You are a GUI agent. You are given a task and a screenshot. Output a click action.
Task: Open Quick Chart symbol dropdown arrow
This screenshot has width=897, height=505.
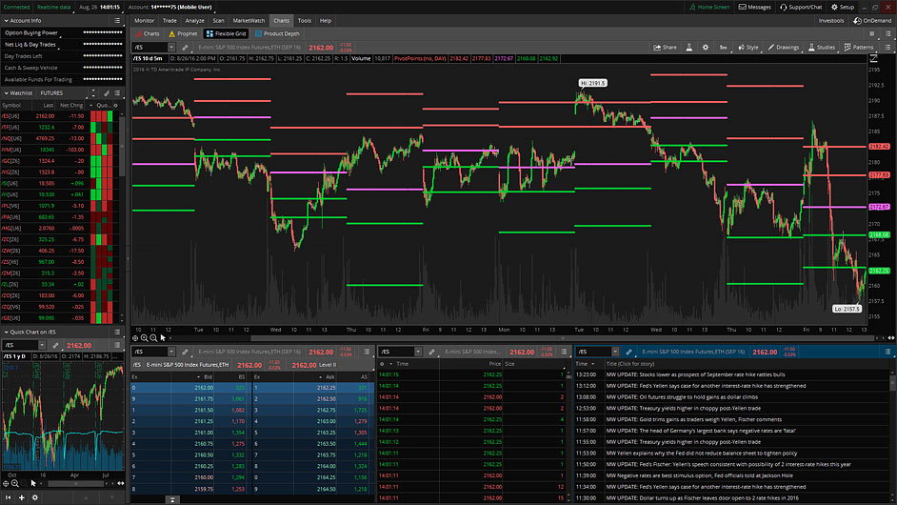42,345
